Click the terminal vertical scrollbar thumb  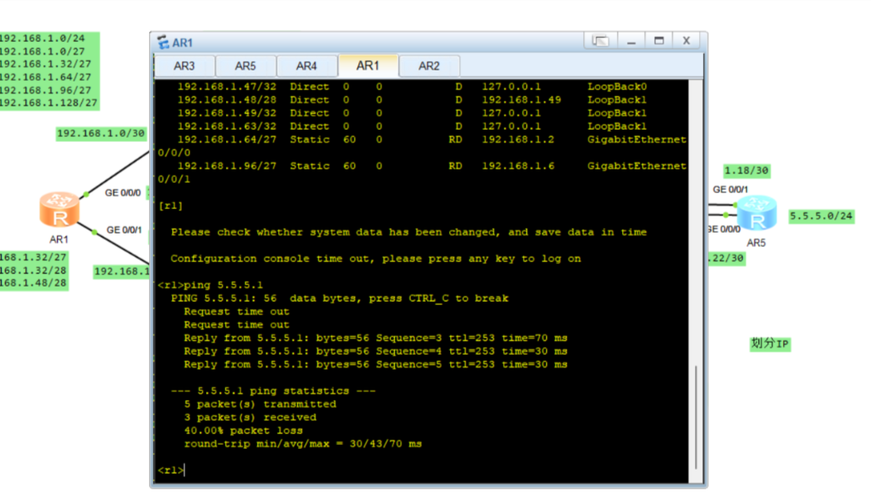pos(696,417)
